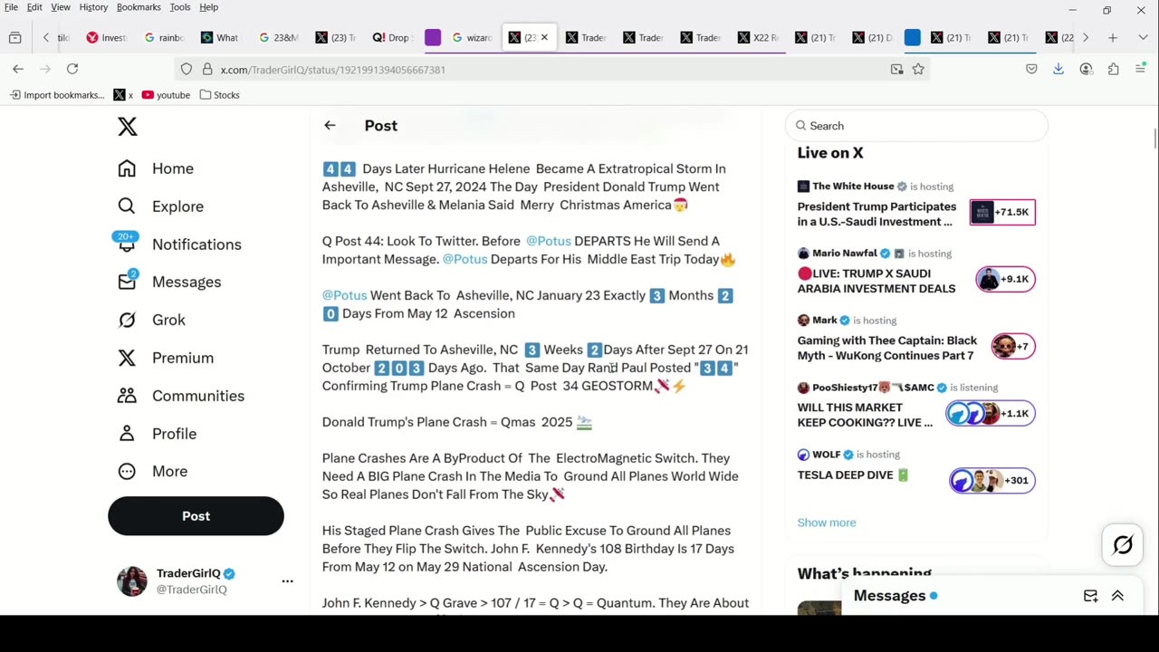Click the TraderGirlQ profile avatar
The height and width of the screenshot is (652, 1159).
tap(132, 581)
